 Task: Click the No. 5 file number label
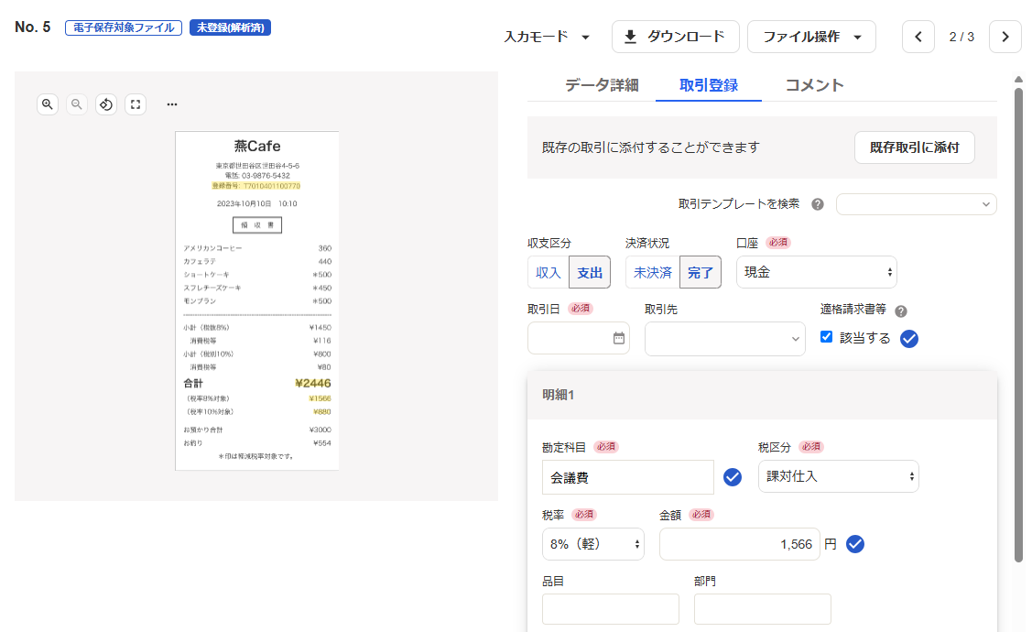[33, 27]
